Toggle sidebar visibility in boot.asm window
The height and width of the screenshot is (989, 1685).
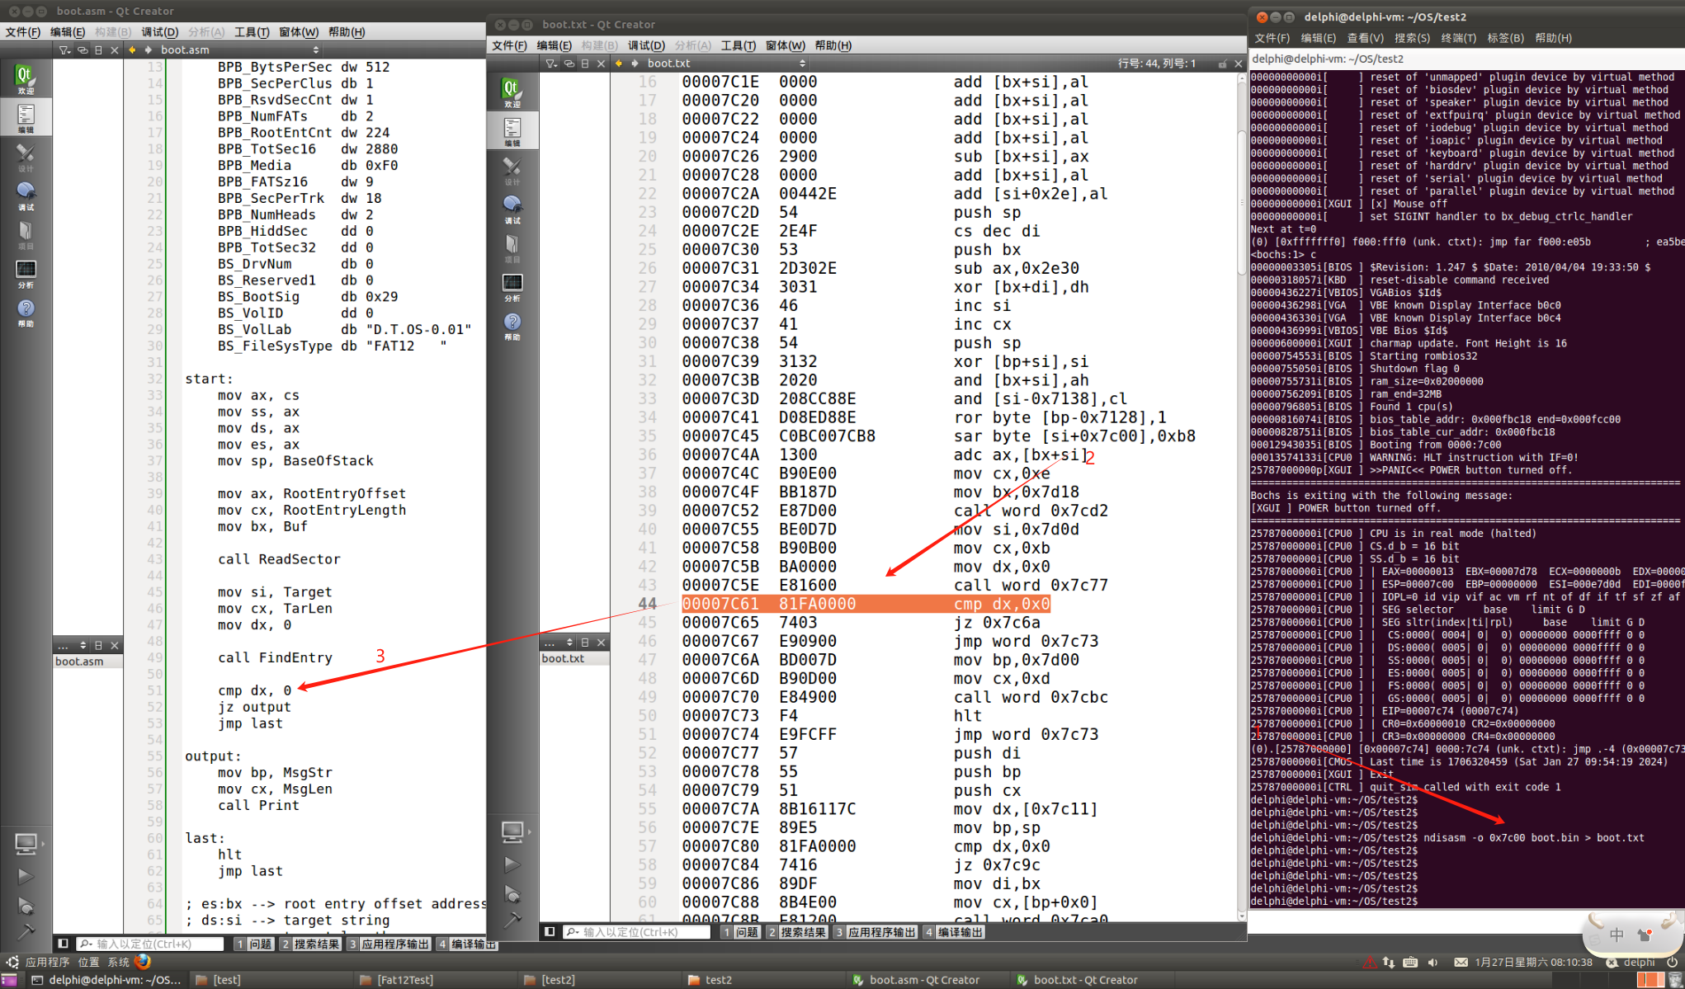(x=63, y=944)
